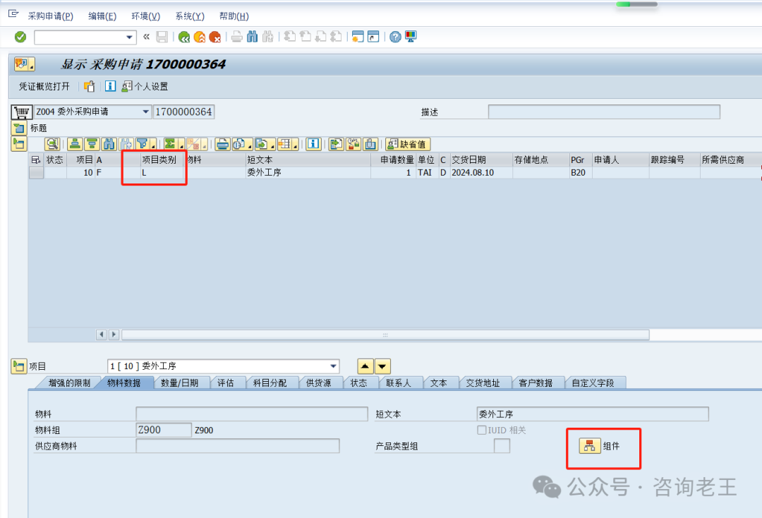Expand the 项目 item selector dropdown
This screenshot has height=518, width=762.
[x=334, y=366]
